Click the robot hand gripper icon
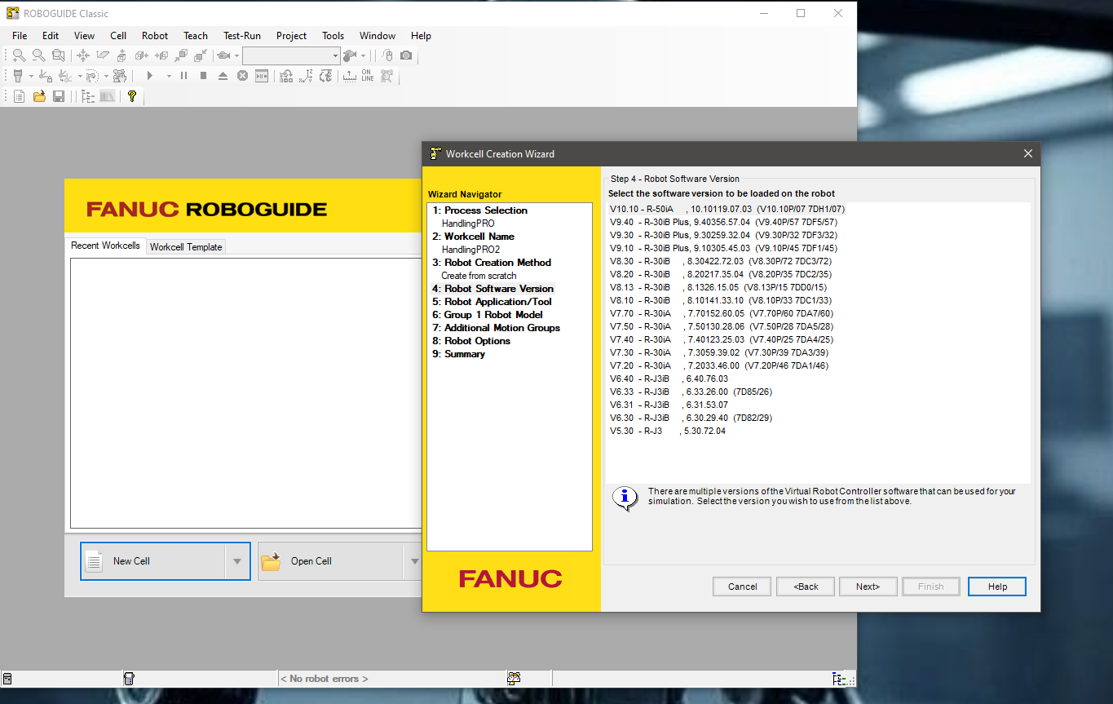The image size is (1113, 704). [x=120, y=76]
